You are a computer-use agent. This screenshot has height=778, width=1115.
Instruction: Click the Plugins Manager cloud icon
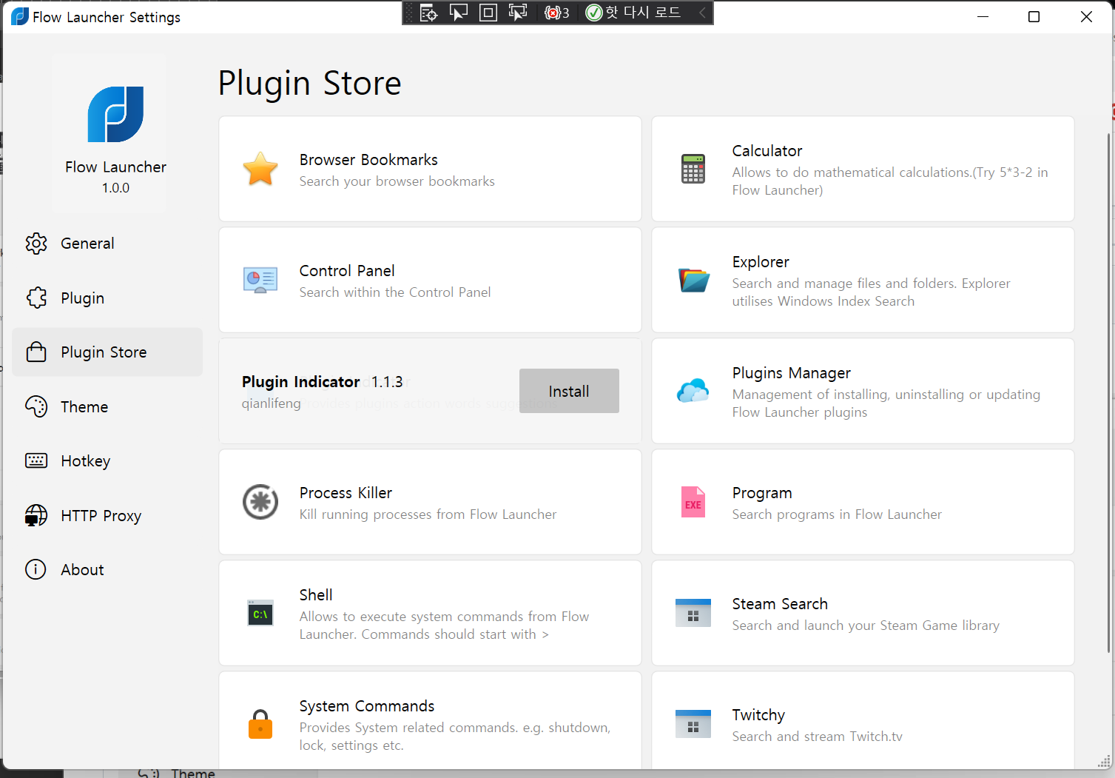tap(693, 391)
